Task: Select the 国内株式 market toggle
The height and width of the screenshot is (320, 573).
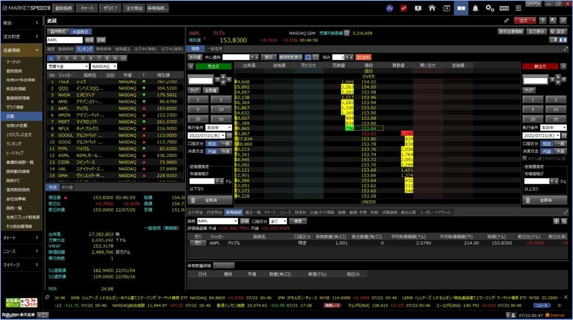Action: (x=58, y=31)
